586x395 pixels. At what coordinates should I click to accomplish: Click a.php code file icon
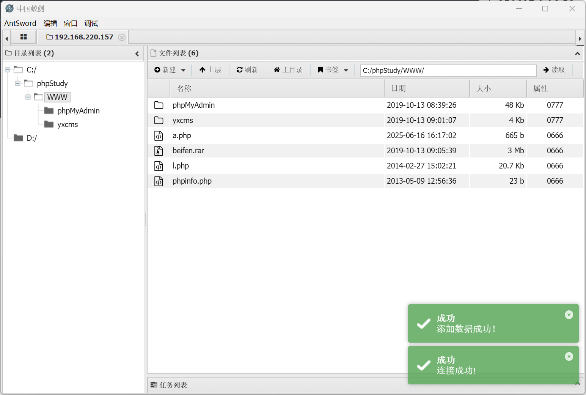[159, 135]
